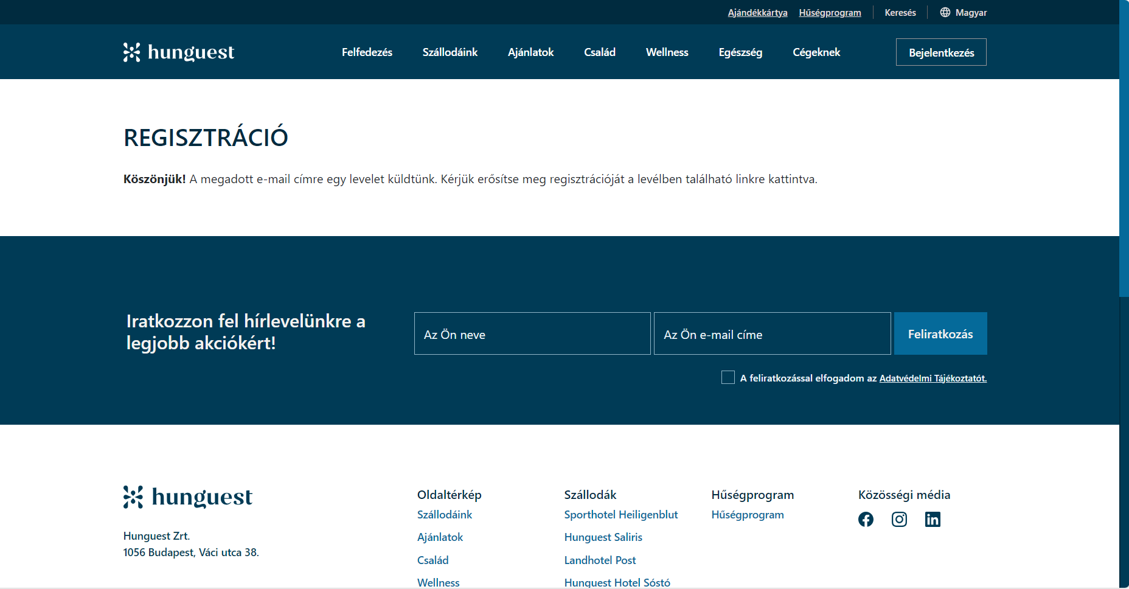Viewport: 1129px width, 589px height.
Task: Click the 'Az Ön e-mail címe' field
Action: tap(773, 333)
